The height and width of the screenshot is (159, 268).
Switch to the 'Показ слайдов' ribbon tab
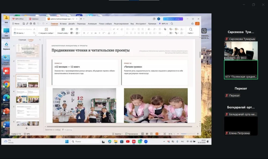pyautogui.click(x=105, y=24)
